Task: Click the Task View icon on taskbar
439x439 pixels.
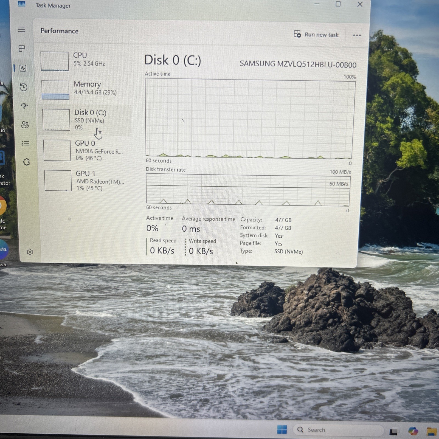Action: (393, 432)
